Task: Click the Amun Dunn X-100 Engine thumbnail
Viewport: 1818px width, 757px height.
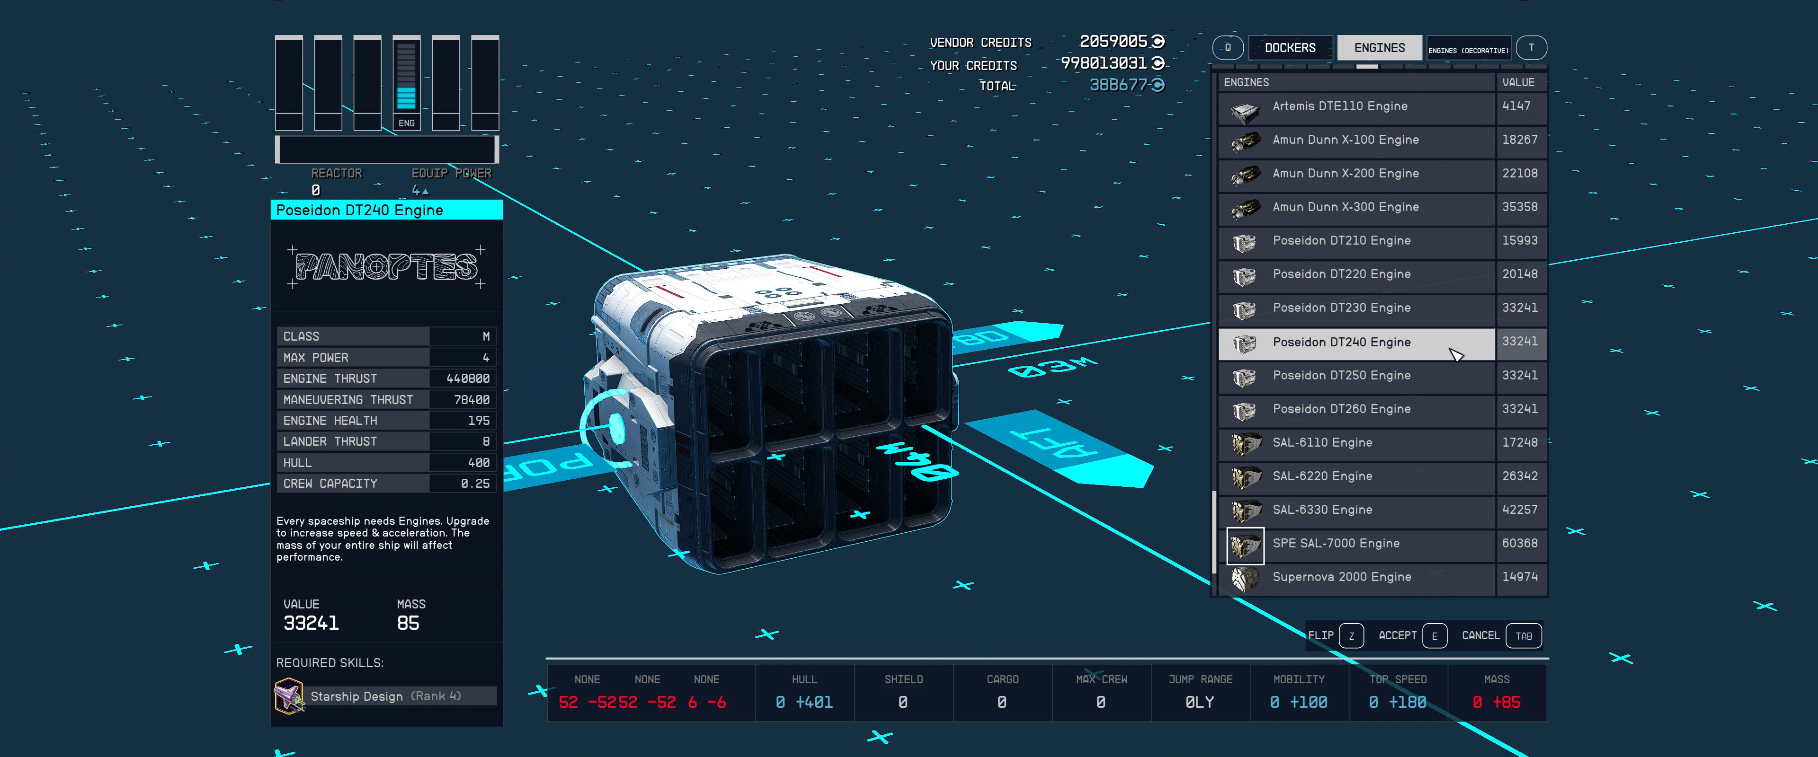Action: [1245, 142]
